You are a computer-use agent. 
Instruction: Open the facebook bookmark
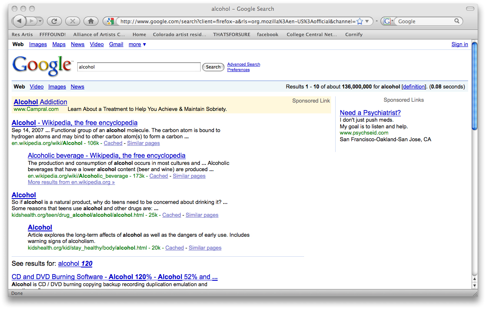click(268, 34)
